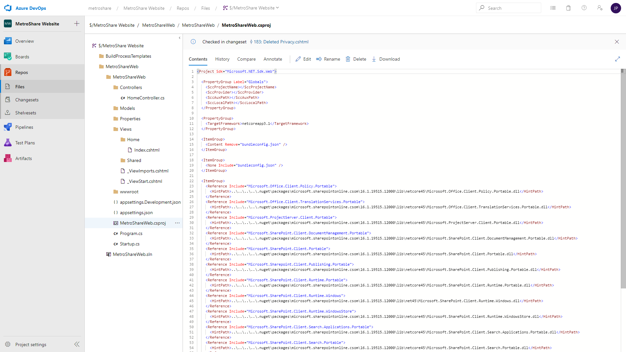The width and height of the screenshot is (626, 352).
Task: Open the Models folder
Action: (x=127, y=108)
